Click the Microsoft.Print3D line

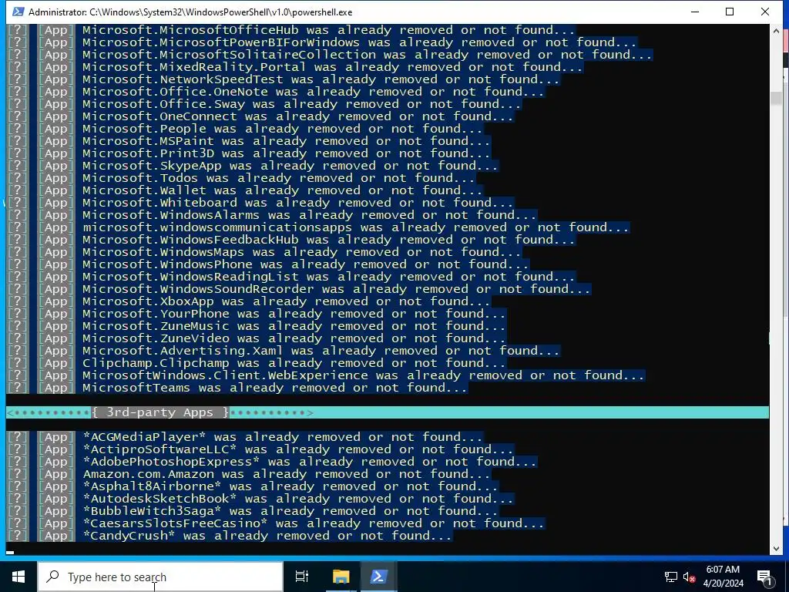249,153
